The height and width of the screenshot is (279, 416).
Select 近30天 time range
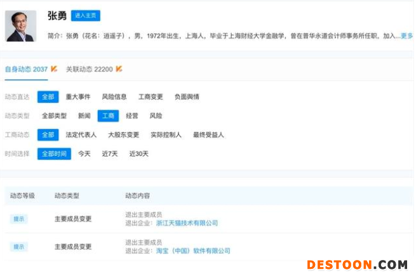[x=139, y=154]
